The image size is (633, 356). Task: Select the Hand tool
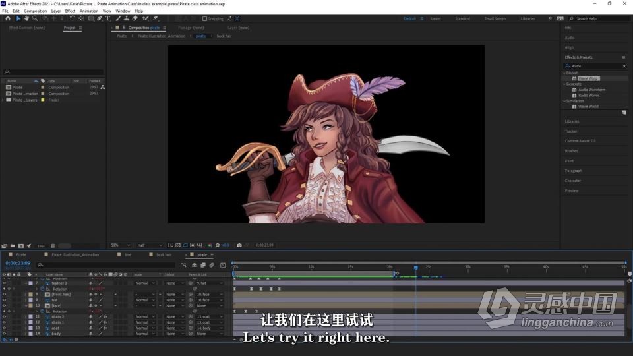coord(26,18)
